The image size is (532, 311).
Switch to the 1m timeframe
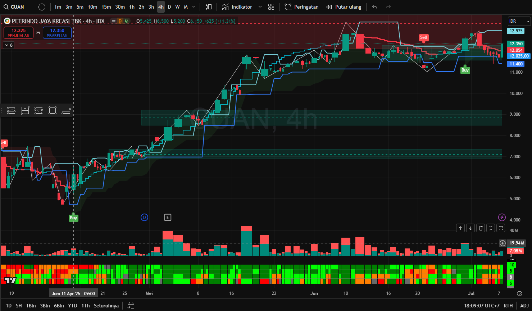tap(58, 7)
